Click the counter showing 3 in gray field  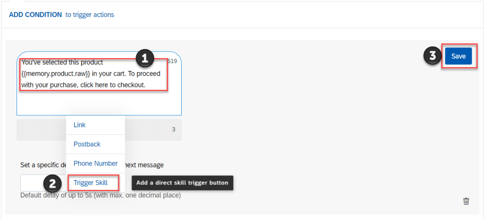tap(174, 130)
